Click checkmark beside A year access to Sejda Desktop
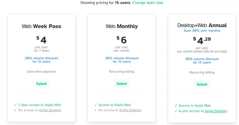This screenshot has width=239, height=125. click(x=176, y=111)
